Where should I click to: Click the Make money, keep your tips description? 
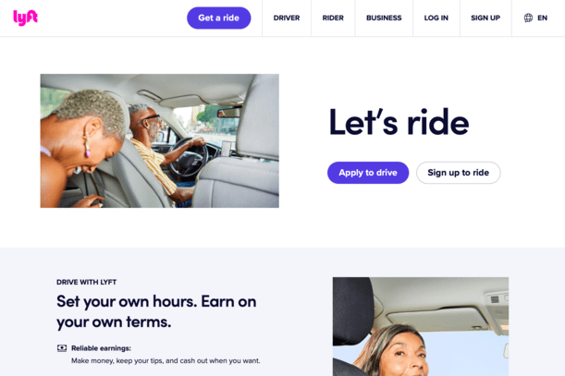coord(166,360)
